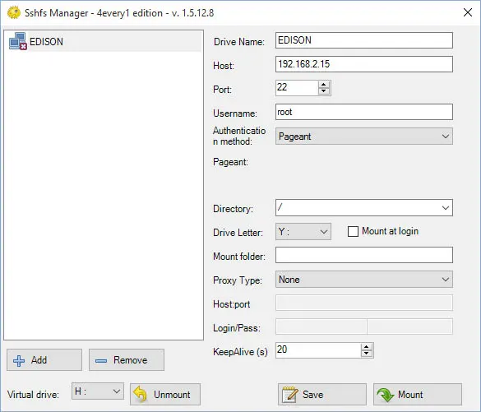Click the proxy Pass field

pos(409,326)
